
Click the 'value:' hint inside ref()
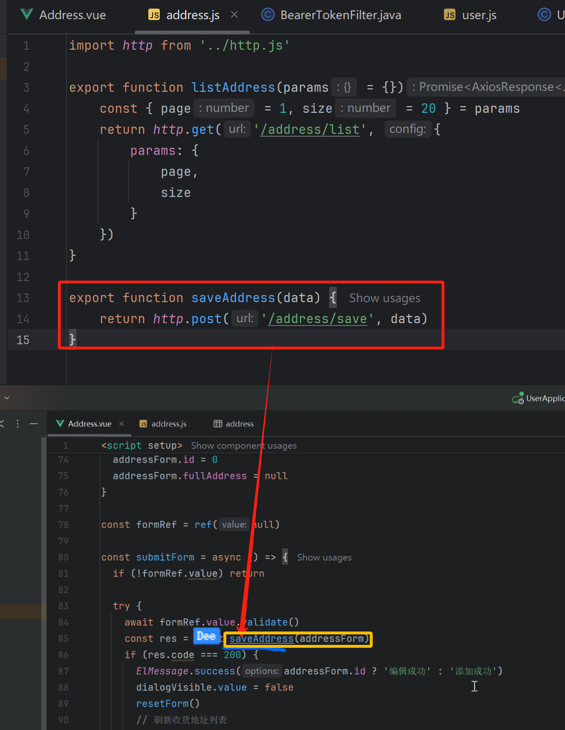234,525
